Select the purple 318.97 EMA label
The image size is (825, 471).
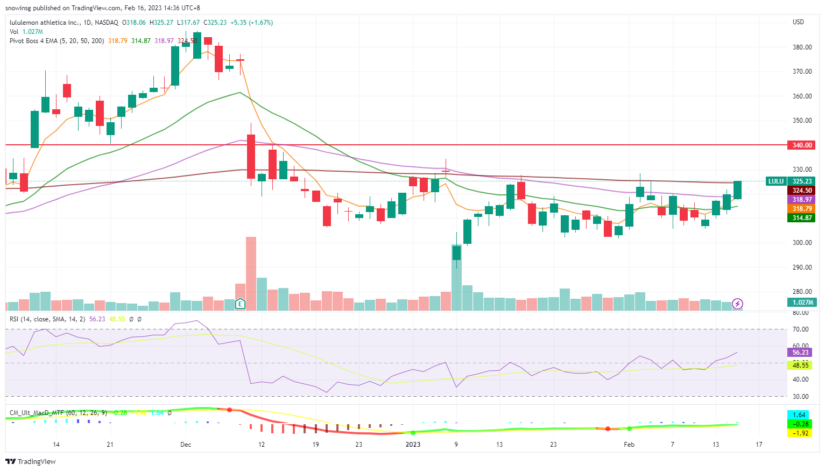(x=801, y=200)
